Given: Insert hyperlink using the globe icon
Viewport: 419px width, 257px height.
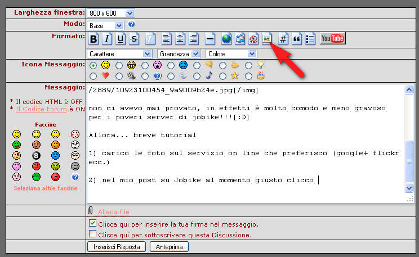Looking at the screenshot, I should pos(226,39).
